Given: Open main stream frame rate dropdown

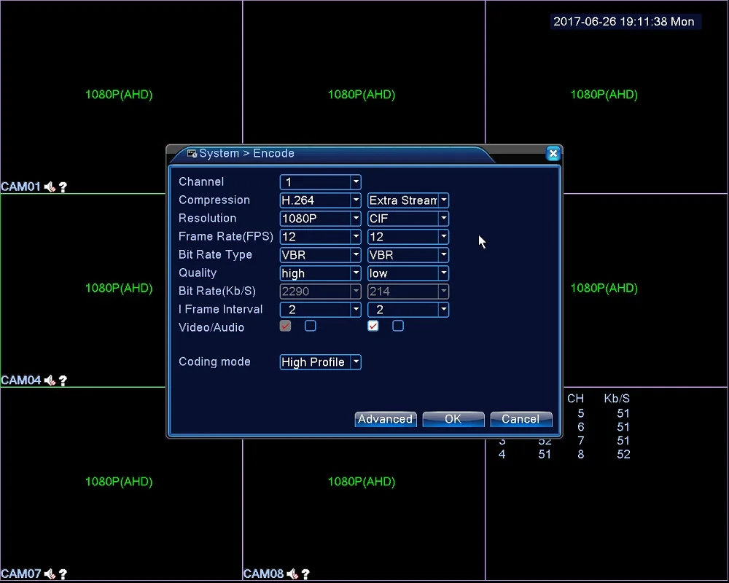Looking at the screenshot, I should (320, 237).
